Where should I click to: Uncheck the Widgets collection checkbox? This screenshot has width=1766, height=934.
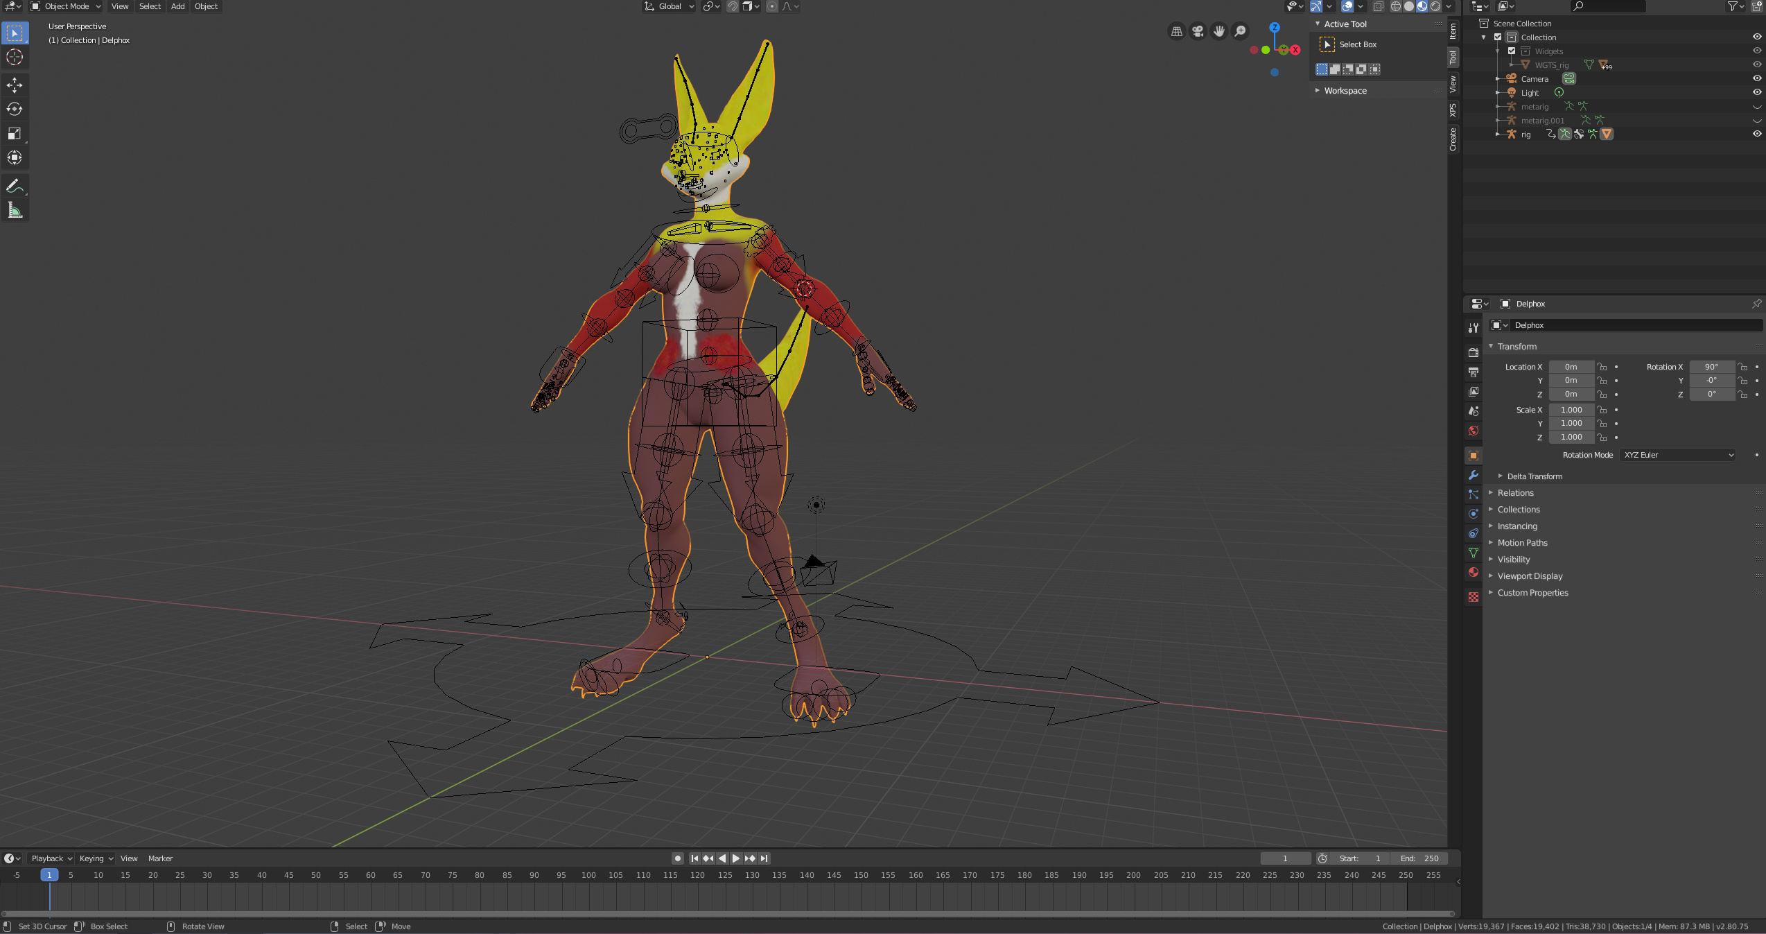[1512, 51]
